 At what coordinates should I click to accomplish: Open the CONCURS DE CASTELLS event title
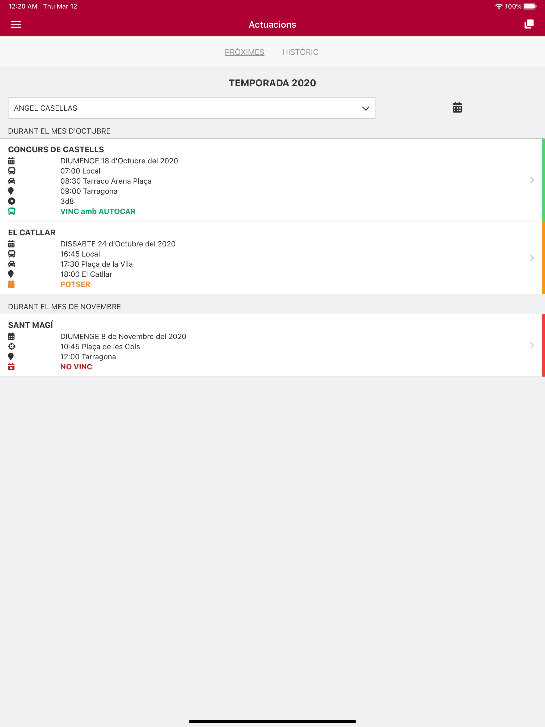click(56, 150)
